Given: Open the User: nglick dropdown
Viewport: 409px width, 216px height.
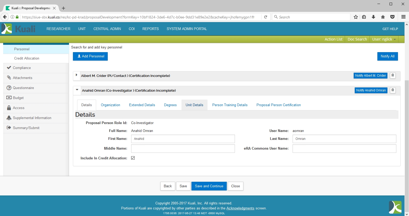Looking at the screenshot, I should [384, 39].
